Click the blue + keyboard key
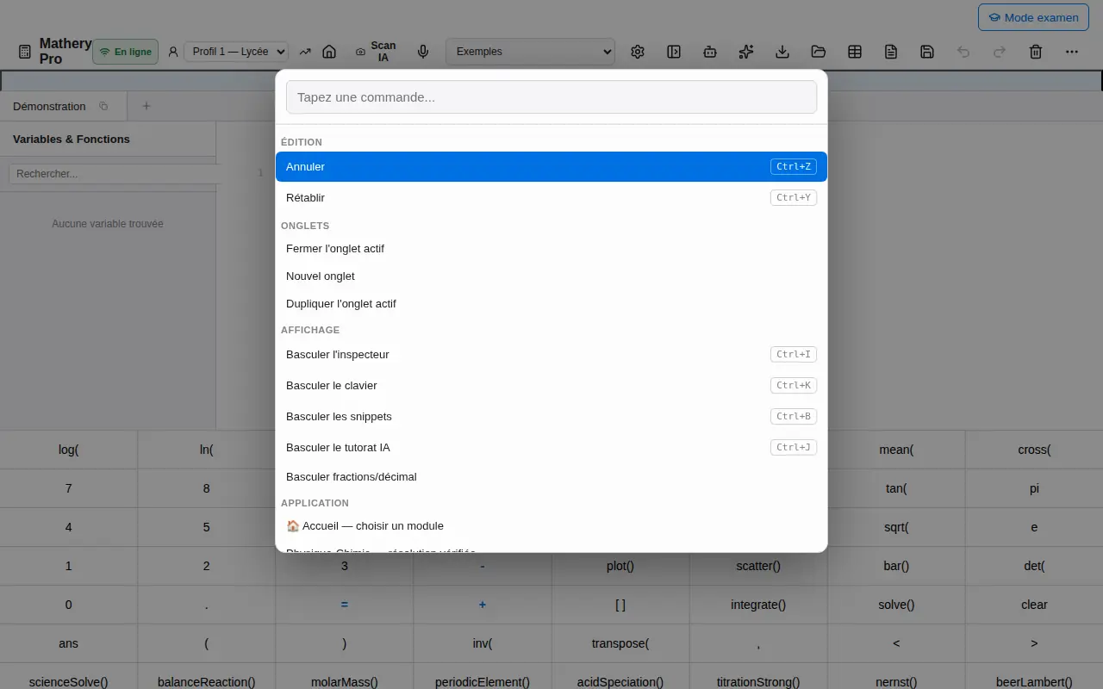This screenshot has height=689, width=1103. coord(483,605)
